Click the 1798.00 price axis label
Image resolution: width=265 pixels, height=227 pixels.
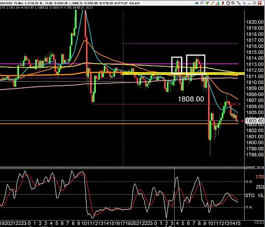(255, 155)
